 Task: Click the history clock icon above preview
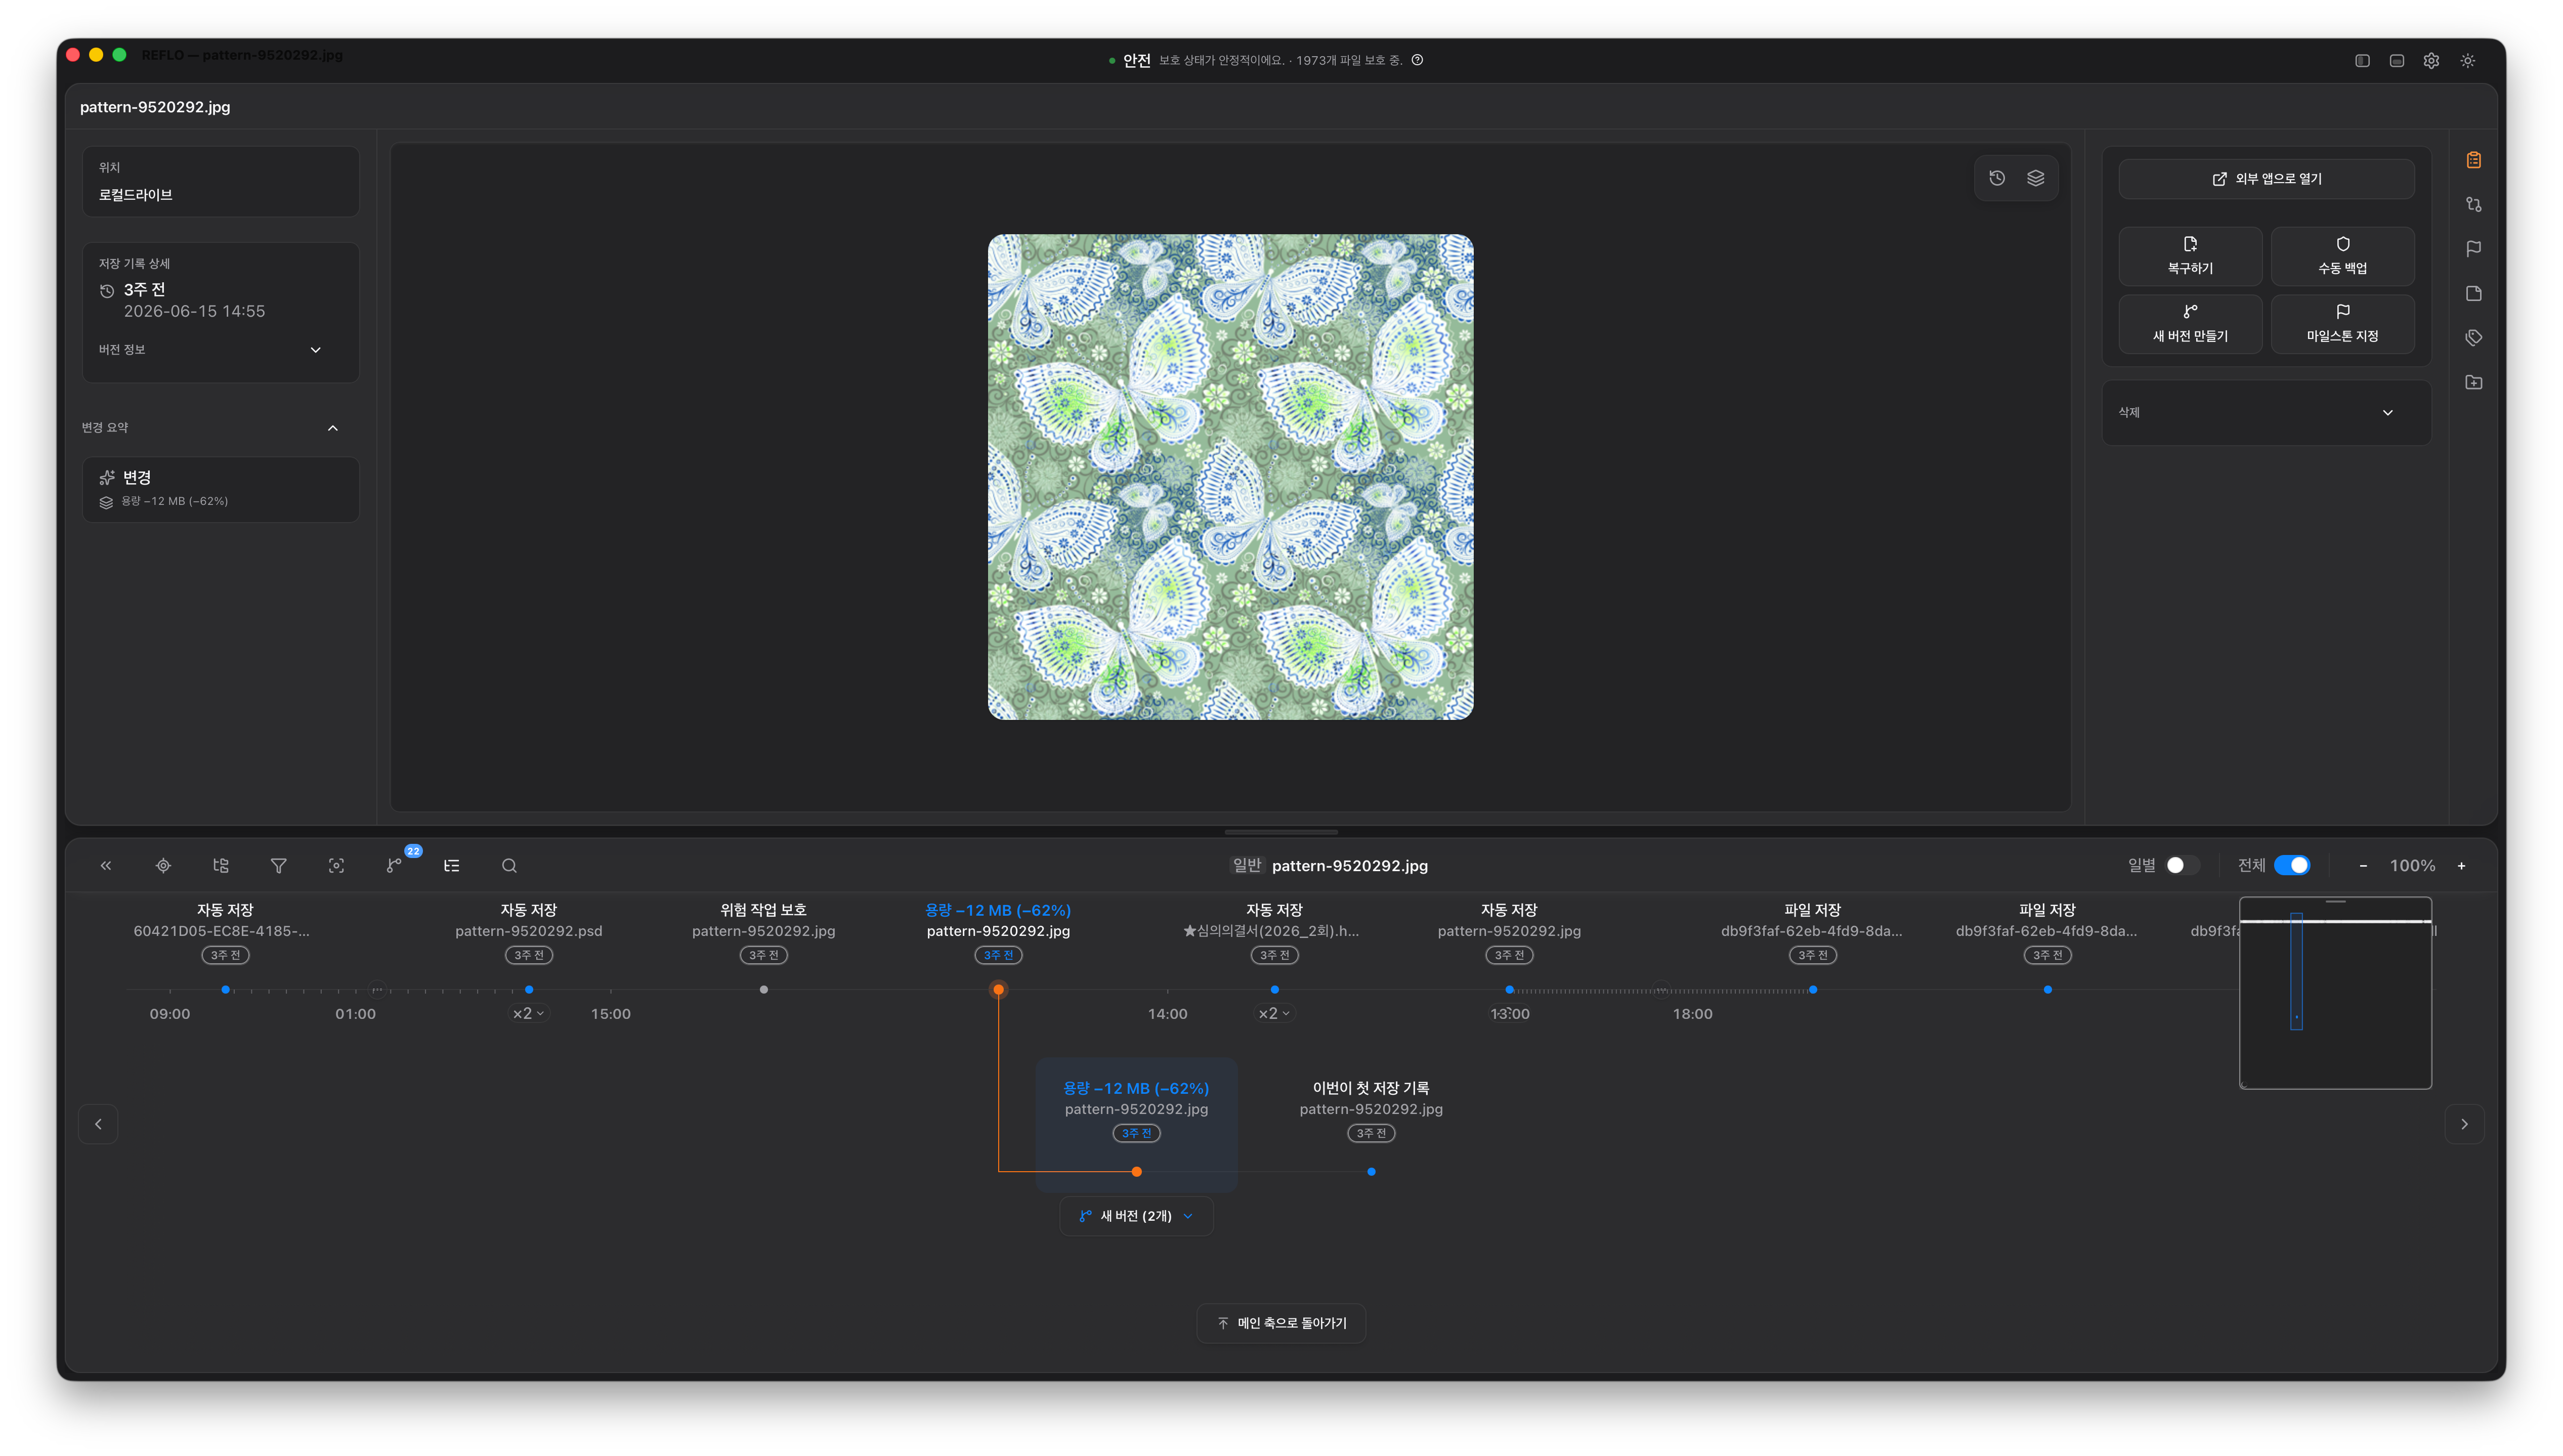point(1997,178)
